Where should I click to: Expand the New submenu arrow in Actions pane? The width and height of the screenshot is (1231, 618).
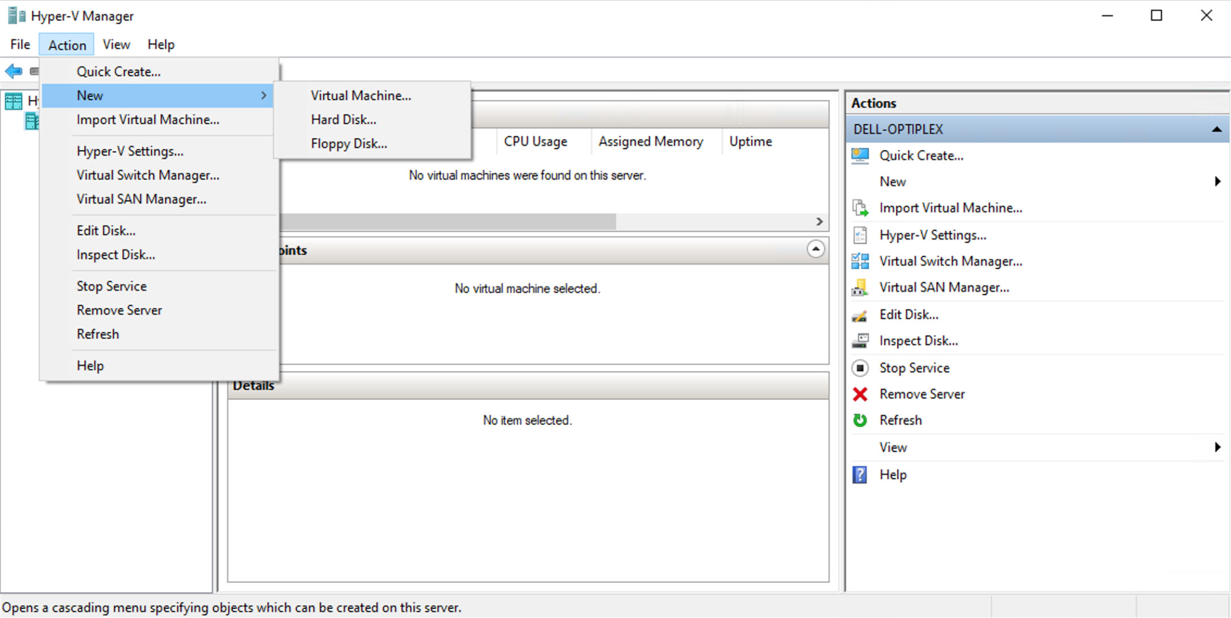pos(1217,181)
